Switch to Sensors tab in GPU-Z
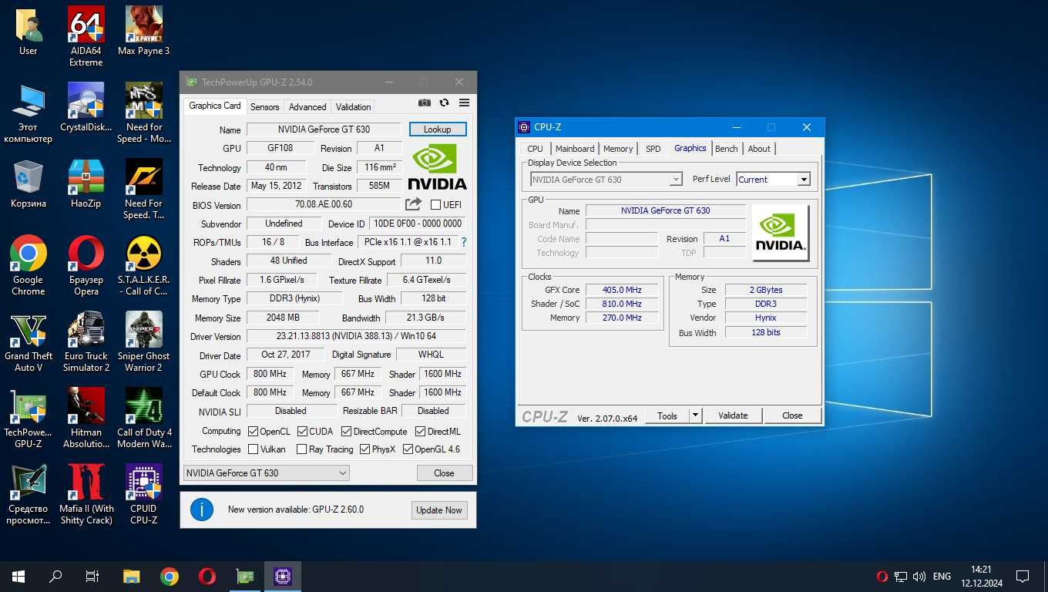Image resolution: width=1048 pixels, height=592 pixels. 264,106
